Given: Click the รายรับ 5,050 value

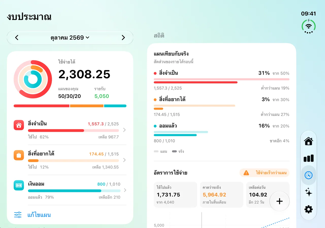Looking at the screenshot, I should tap(102, 96).
